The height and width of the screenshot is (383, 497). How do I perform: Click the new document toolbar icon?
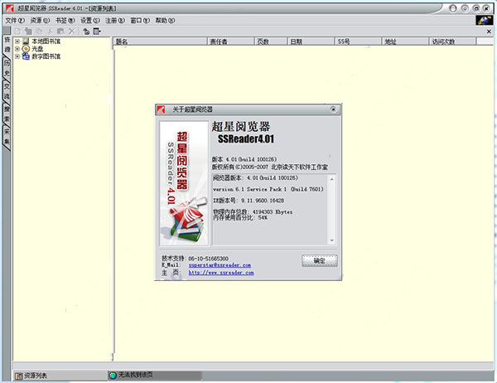tap(17, 32)
